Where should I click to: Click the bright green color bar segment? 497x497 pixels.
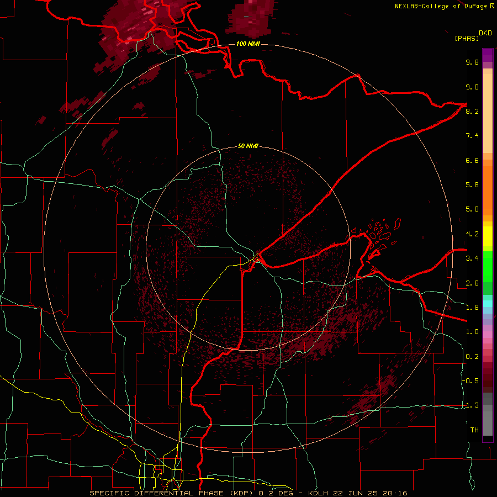pos(488,266)
